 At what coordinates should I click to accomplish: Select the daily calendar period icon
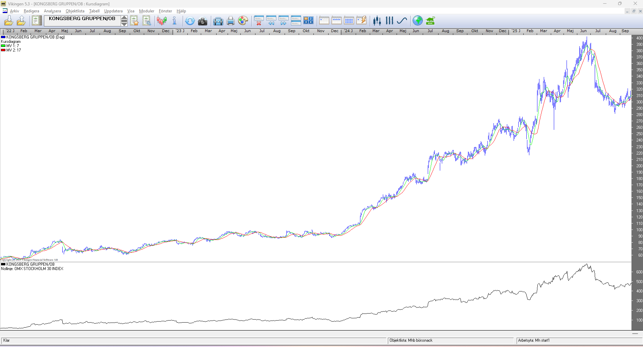pyautogui.click(x=324, y=21)
